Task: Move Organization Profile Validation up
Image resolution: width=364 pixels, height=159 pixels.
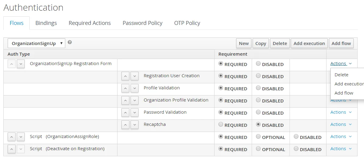Action: point(125,100)
